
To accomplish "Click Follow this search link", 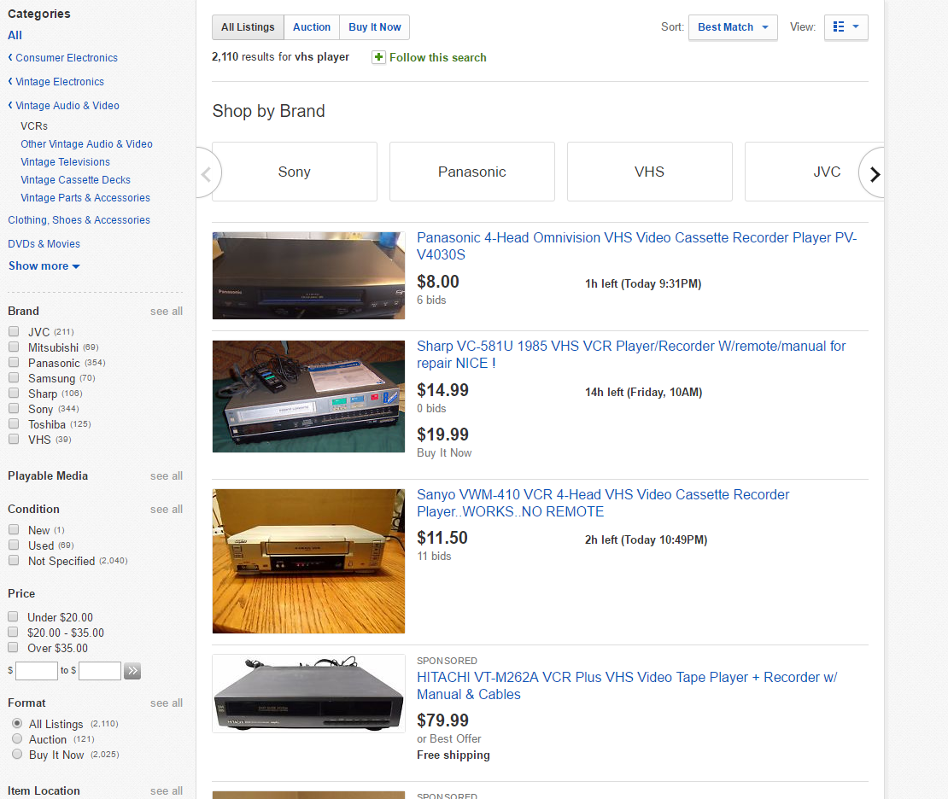I will [438, 57].
